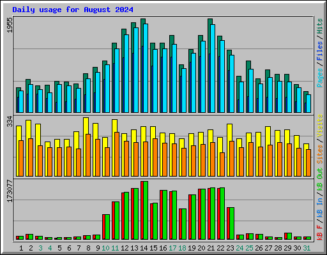Click the yellow visits bar for day 2

27,148
